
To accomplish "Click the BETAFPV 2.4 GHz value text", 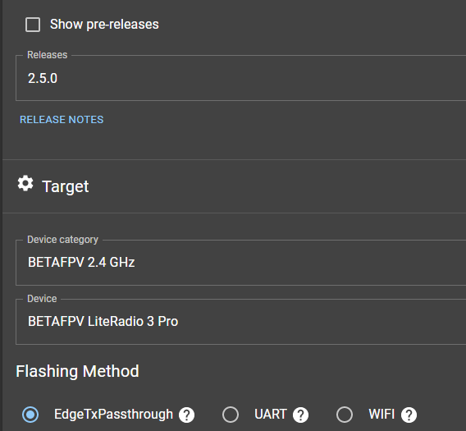I will click(x=81, y=263).
